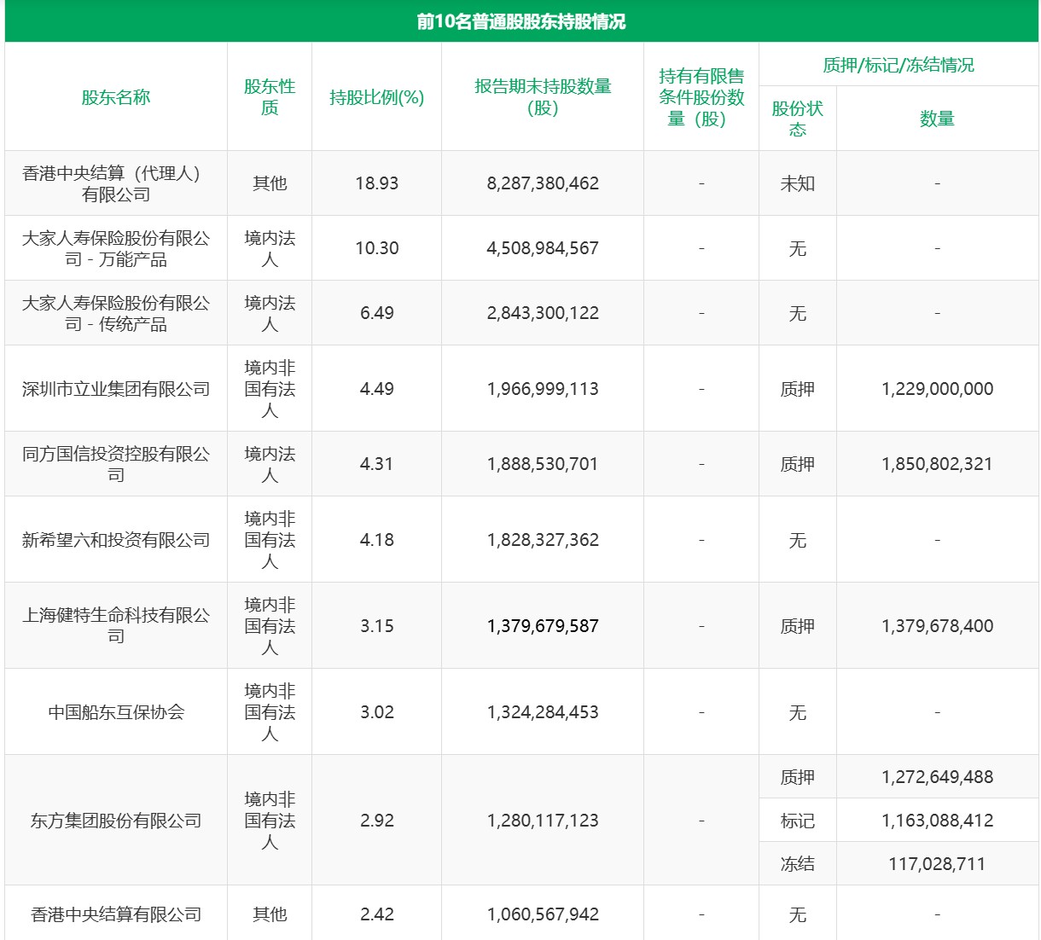Select the 持股比例(%) column header
Viewport: 1041px width, 940px height.
click(377, 97)
